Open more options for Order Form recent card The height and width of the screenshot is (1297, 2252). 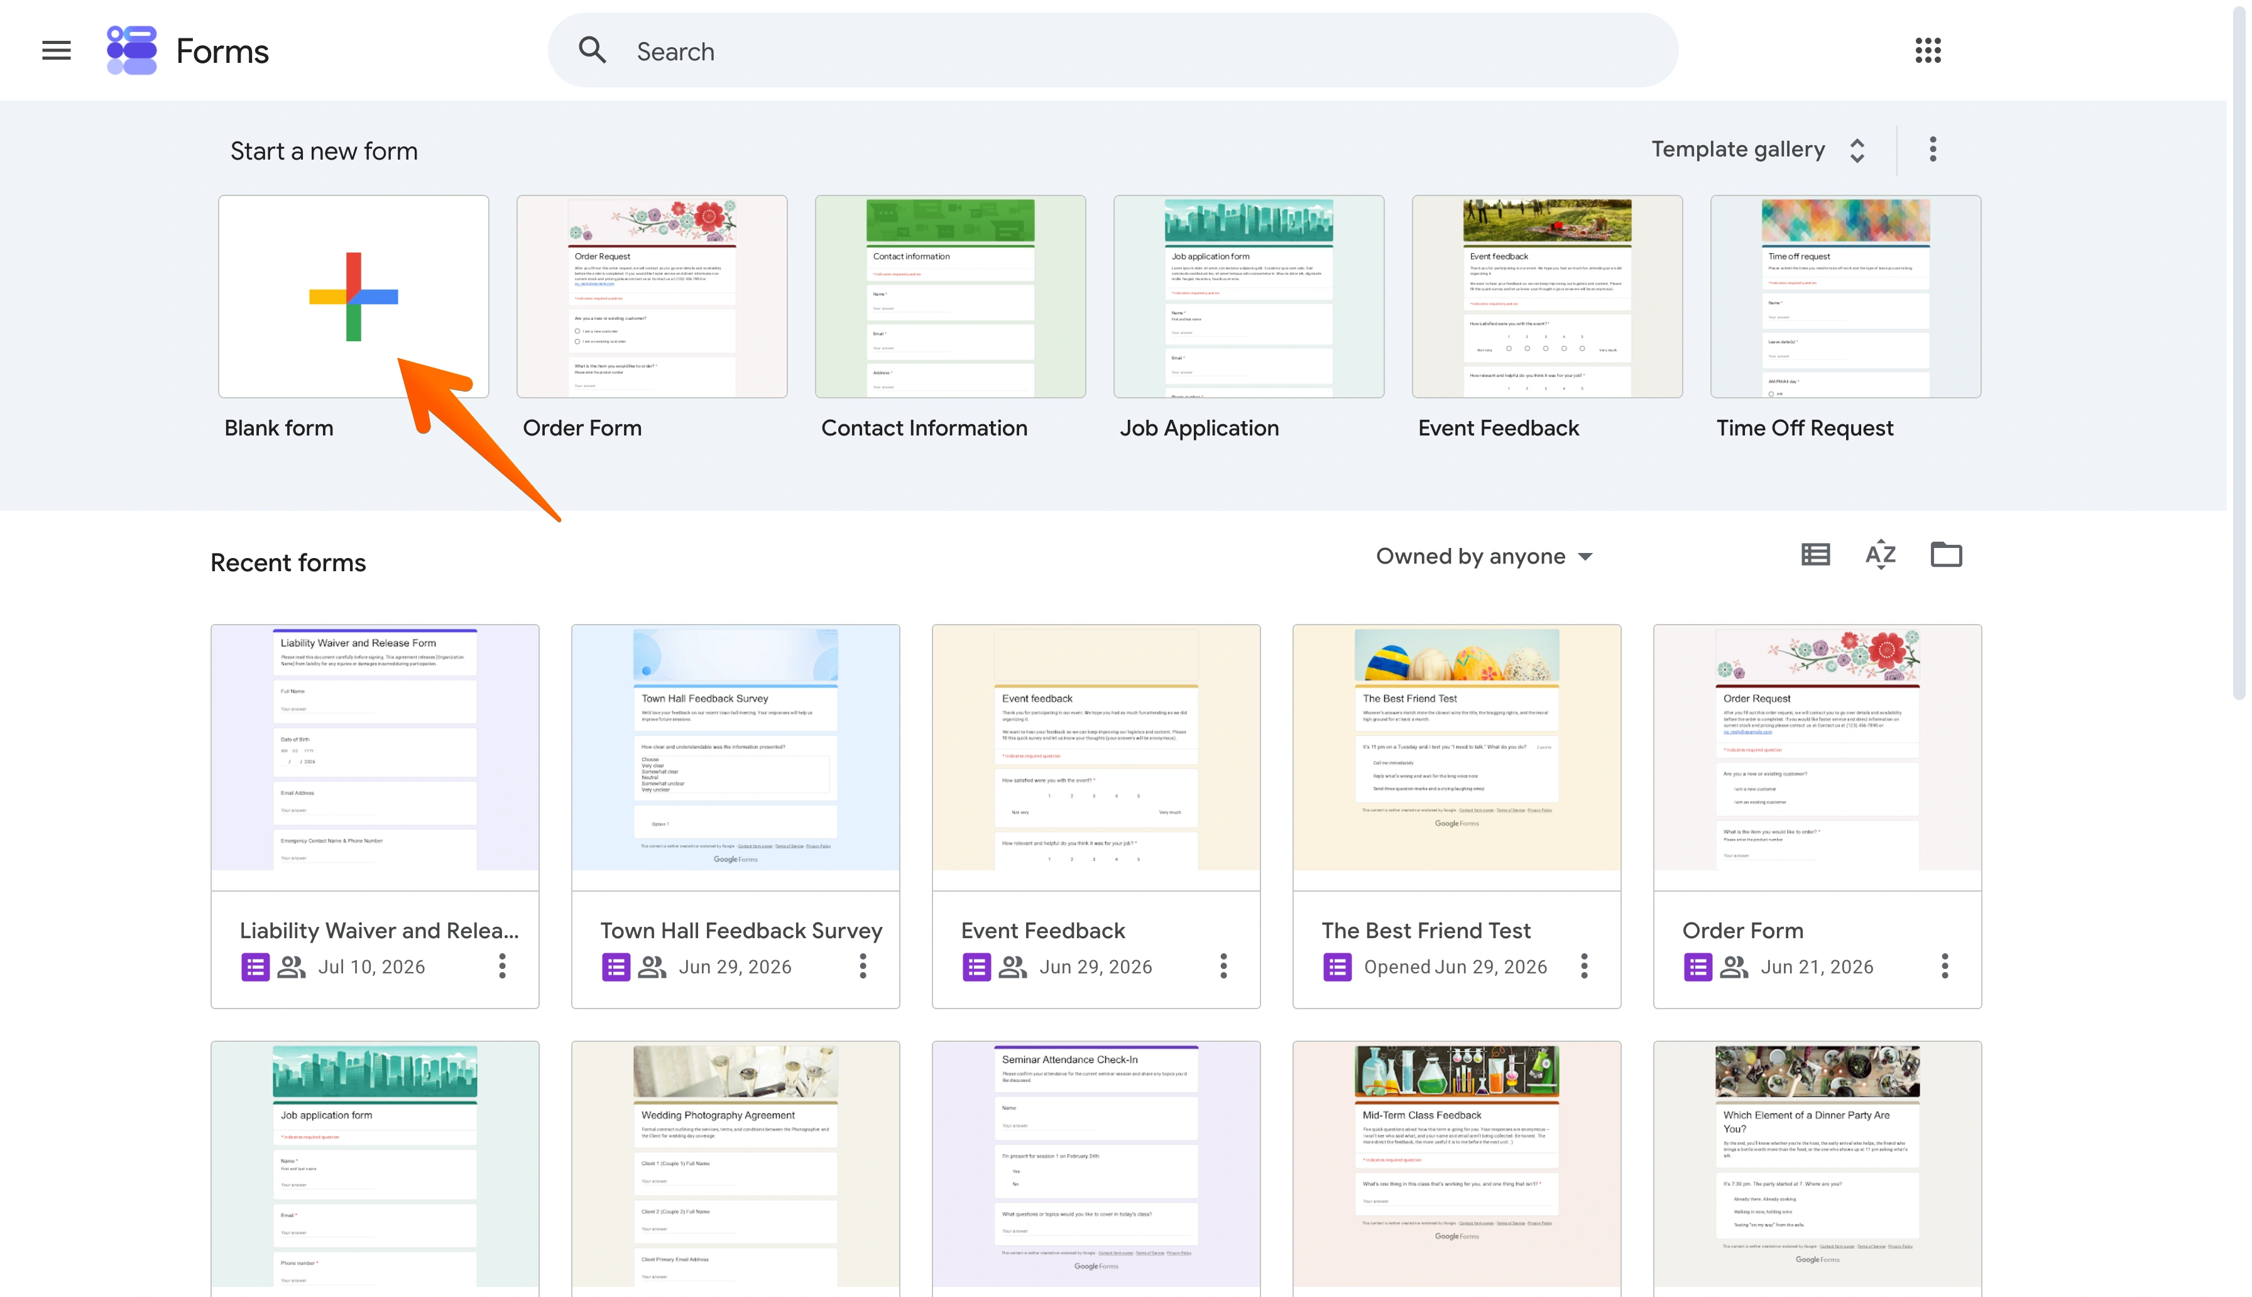coord(1945,966)
